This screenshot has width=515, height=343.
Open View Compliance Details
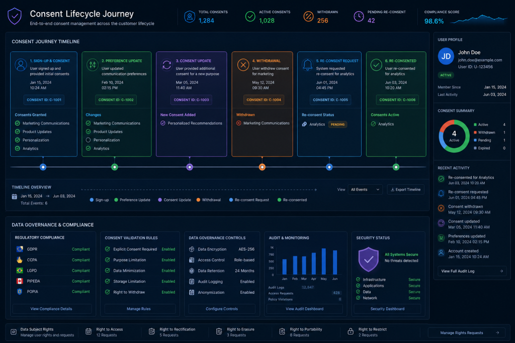pos(51,309)
